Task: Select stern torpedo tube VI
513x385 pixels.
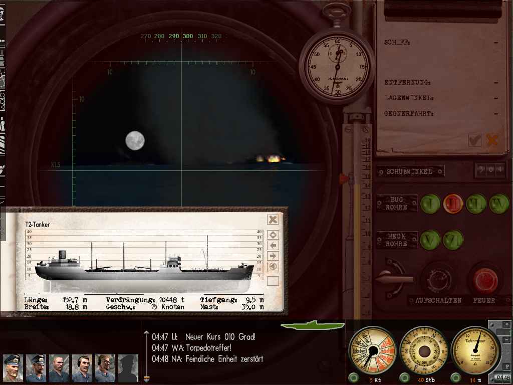Action: 453,240
